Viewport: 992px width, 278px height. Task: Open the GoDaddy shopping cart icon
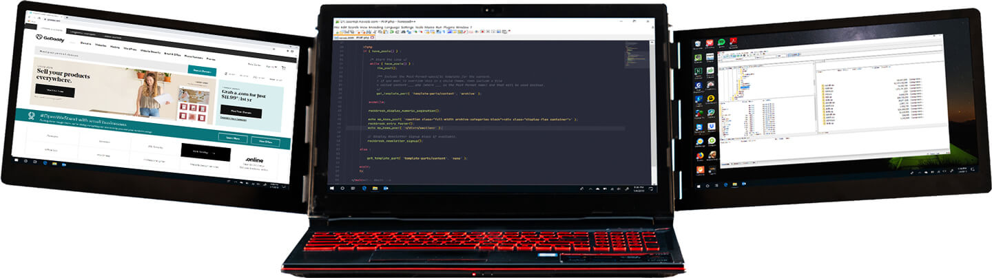pos(284,68)
